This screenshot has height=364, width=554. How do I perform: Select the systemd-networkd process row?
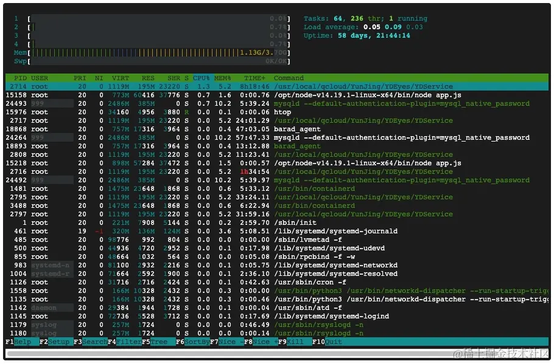tap(277, 265)
